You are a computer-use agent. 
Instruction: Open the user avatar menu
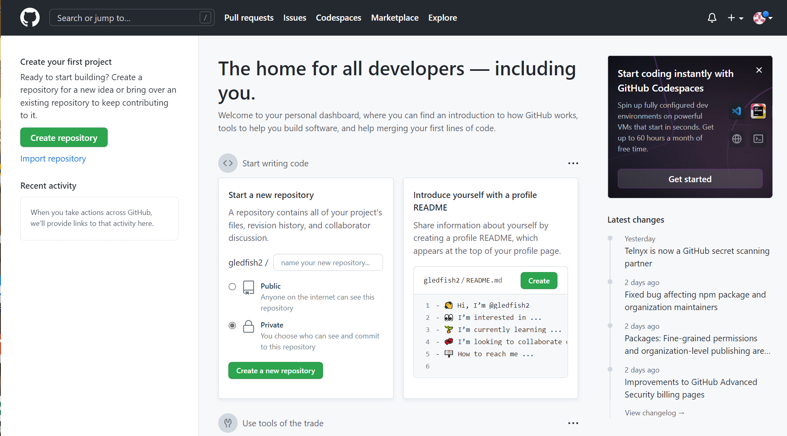763,18
